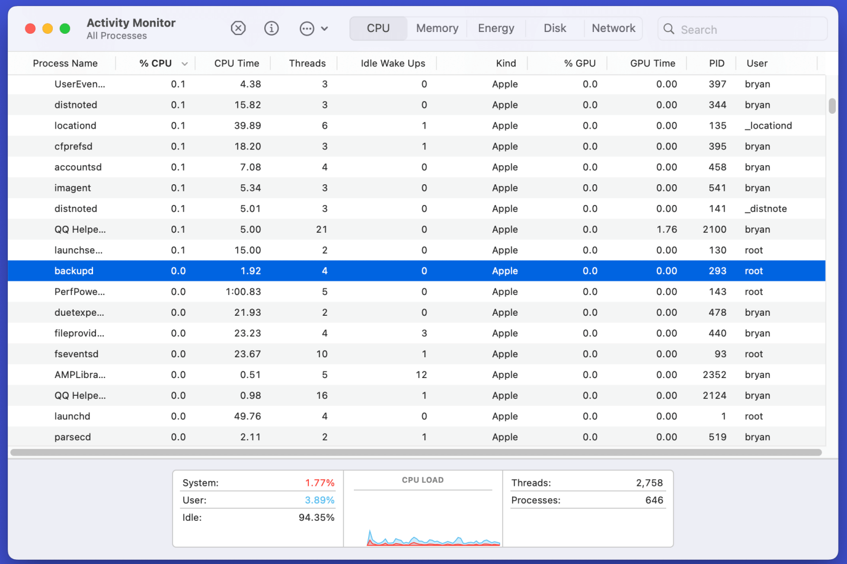847x564 pixels.
Task: Click the stop/quit process (X) icon
Action: (238, 28)
